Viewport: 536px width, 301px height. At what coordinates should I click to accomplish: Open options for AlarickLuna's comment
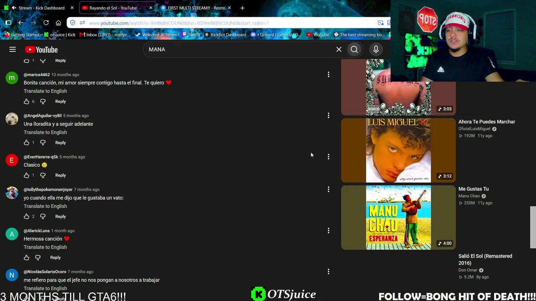pyautogui.click(x=328, y=230)
